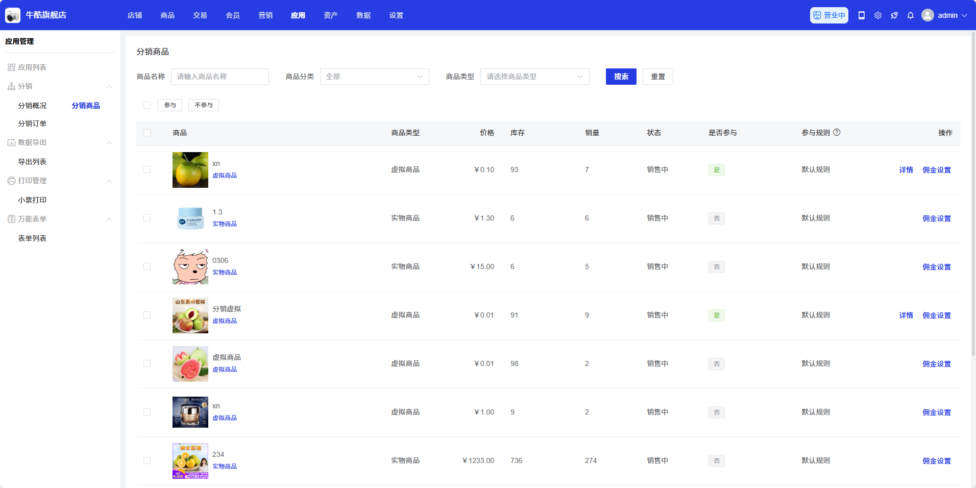The image size is (976, 488).
Task: Select the checkbox for 分销虚拟 row
Action: pyautogui.click(x=147, y=315)
